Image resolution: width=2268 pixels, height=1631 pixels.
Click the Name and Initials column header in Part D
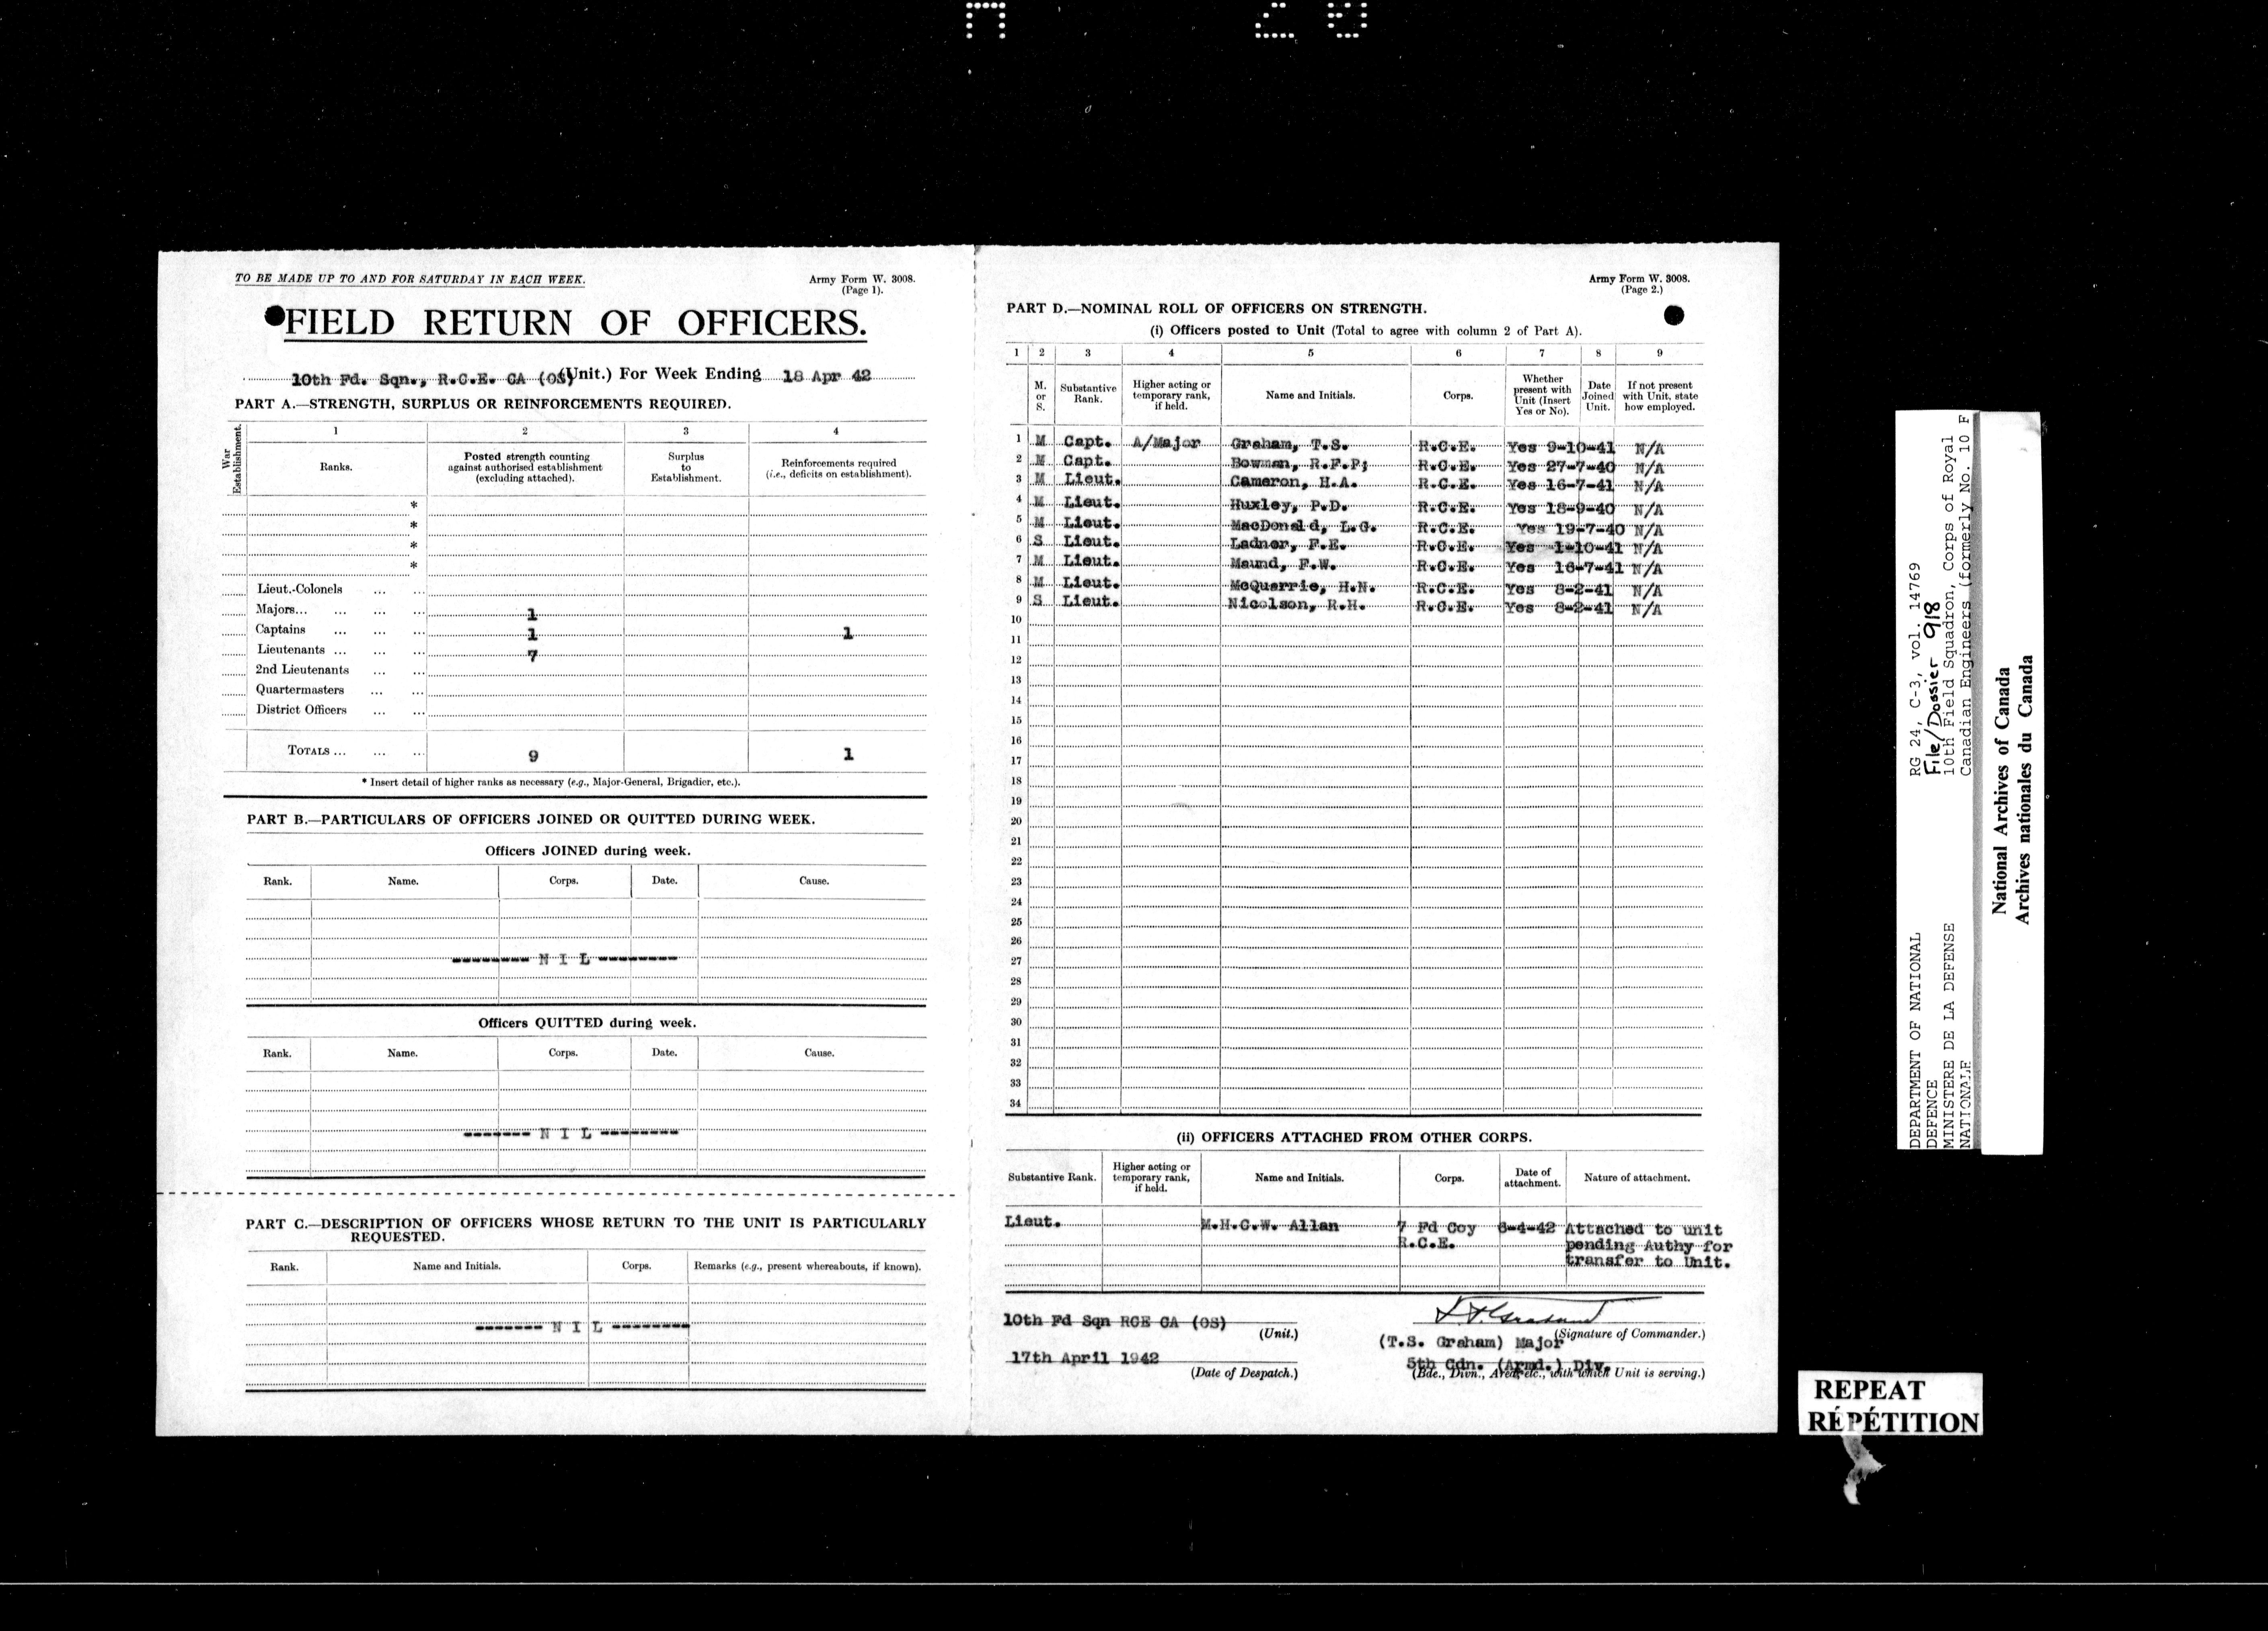1310,395
